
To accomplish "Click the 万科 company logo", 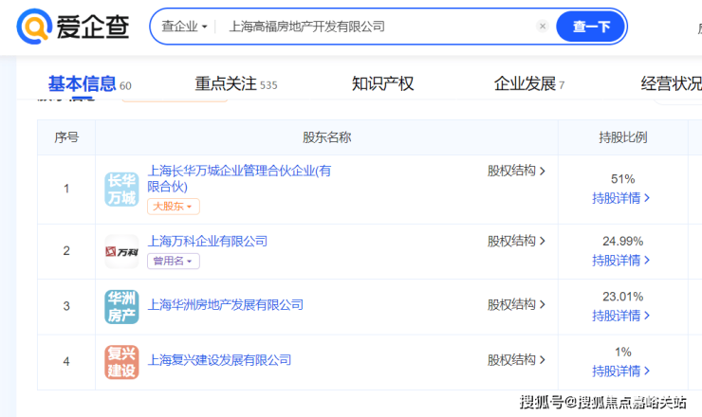I will (121, 251).
